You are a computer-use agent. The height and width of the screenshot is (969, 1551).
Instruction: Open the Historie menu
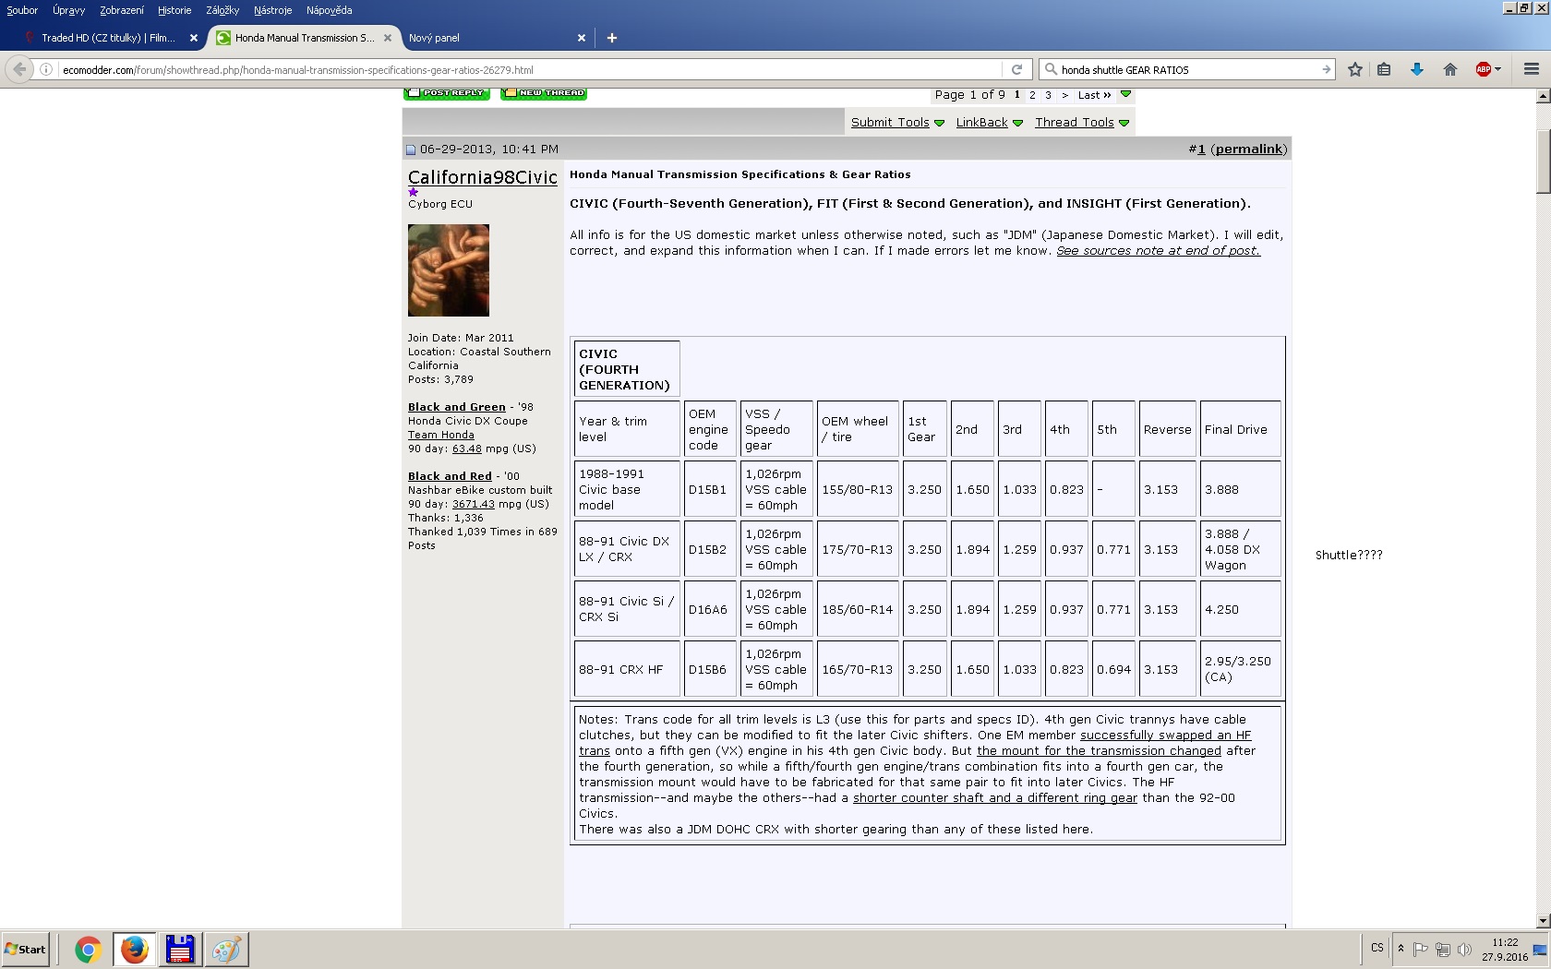tap(174, 10)
